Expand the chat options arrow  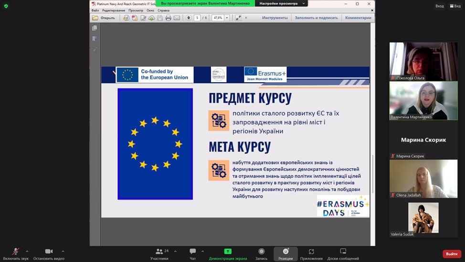202,251
